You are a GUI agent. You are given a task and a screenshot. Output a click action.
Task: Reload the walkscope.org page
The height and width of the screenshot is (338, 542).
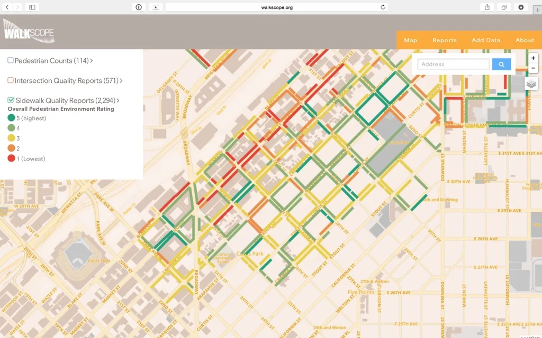pos(383,7)
